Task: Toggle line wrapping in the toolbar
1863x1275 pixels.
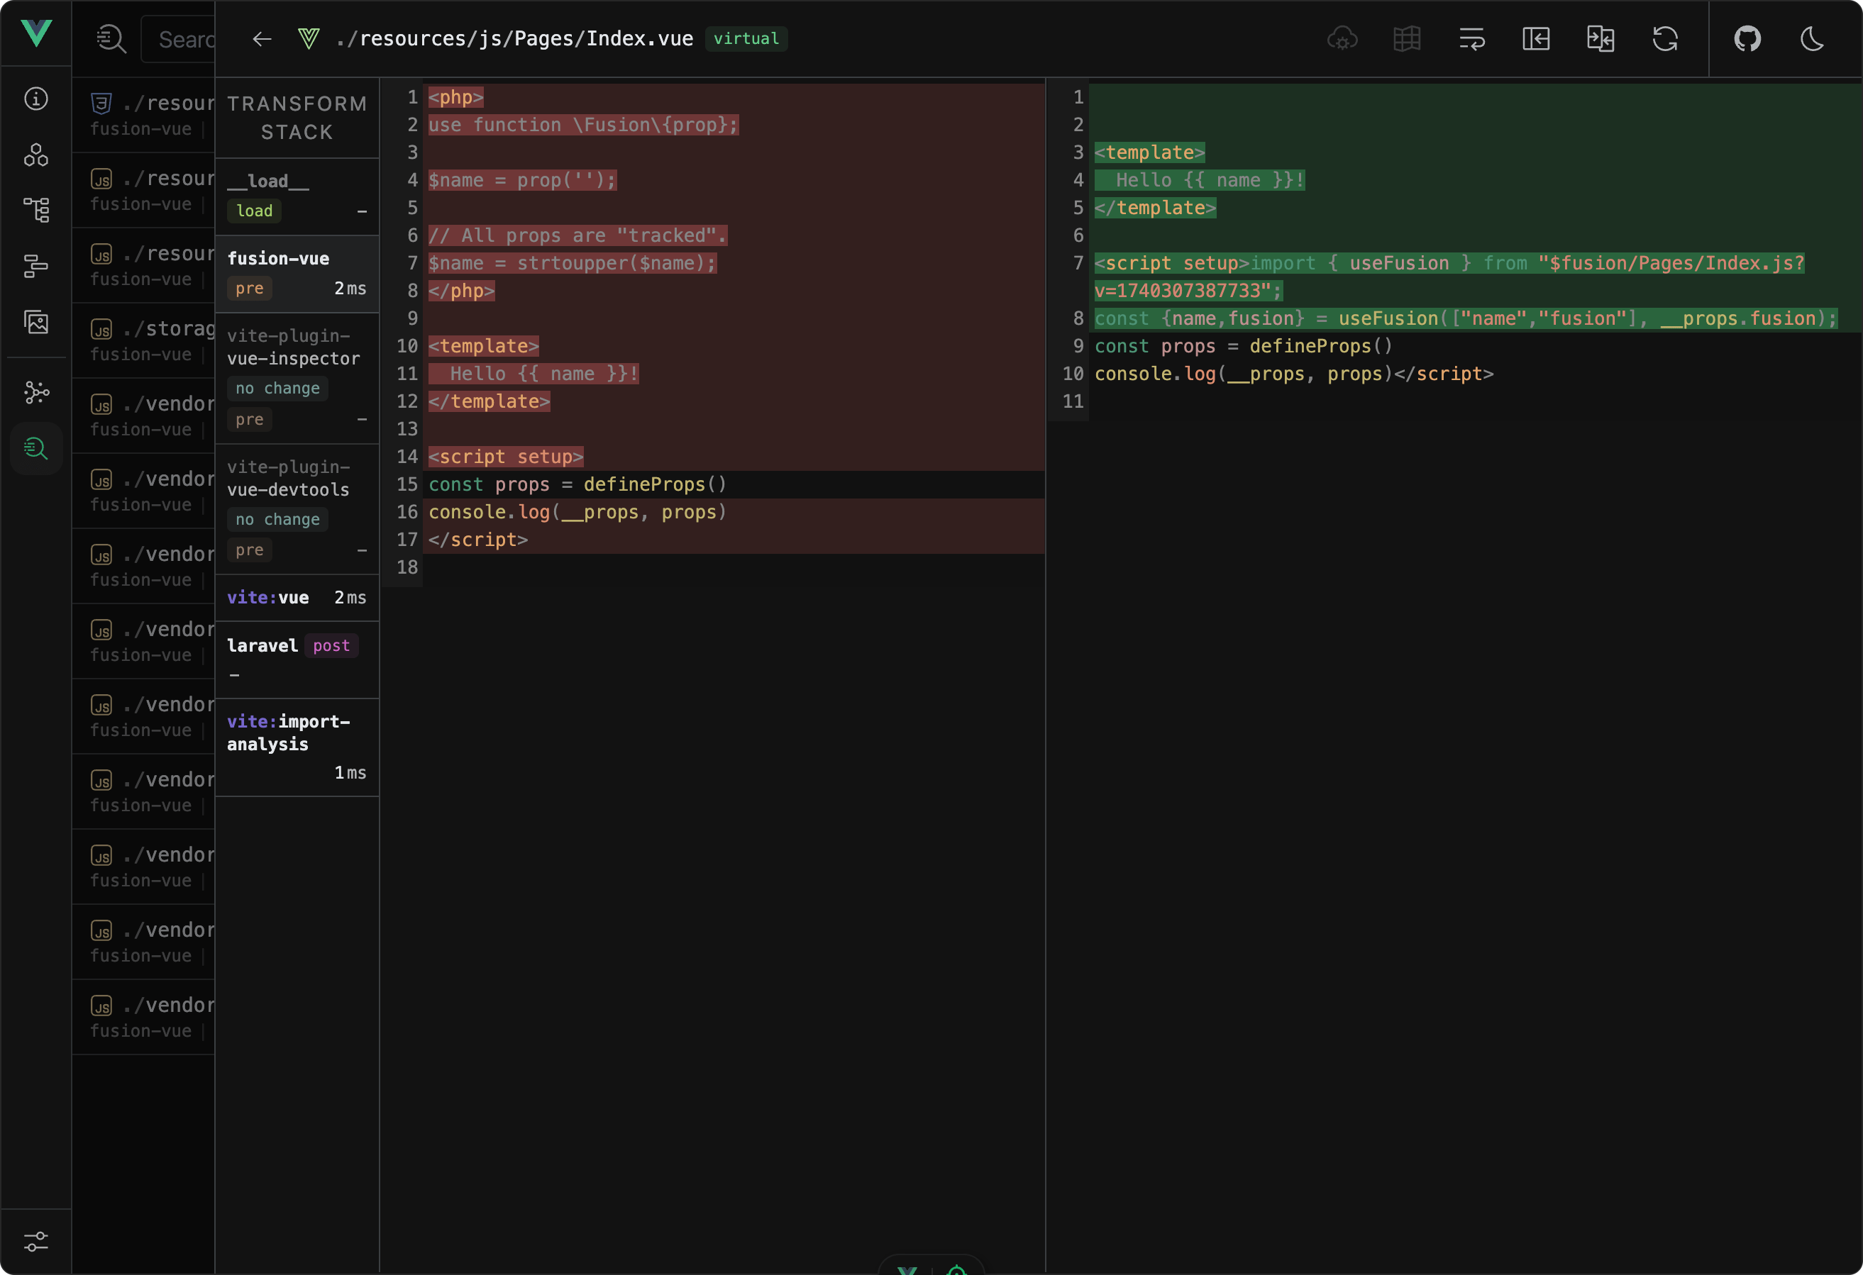Action: point(1472,39)
